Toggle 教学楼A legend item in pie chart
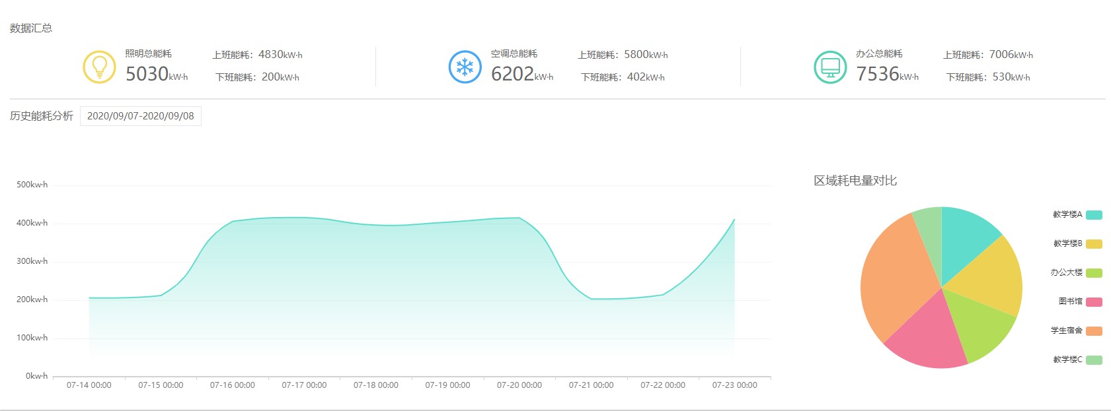The width and height of the screenshot is (1111, 411). point(1077,214)
